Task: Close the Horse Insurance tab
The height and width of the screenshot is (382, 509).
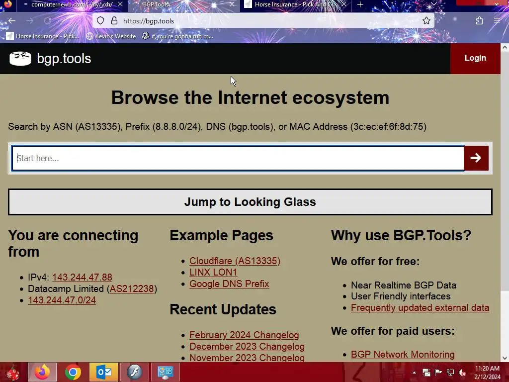Action: [343, 4]
